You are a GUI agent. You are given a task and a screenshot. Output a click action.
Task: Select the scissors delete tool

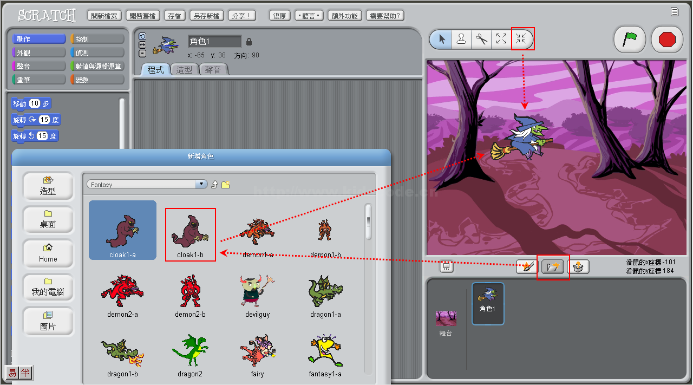click(x=481, y=39)
